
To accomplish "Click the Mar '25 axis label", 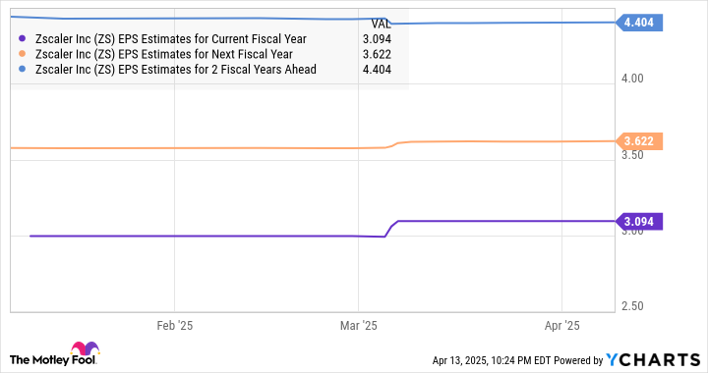I will point(359,326).
